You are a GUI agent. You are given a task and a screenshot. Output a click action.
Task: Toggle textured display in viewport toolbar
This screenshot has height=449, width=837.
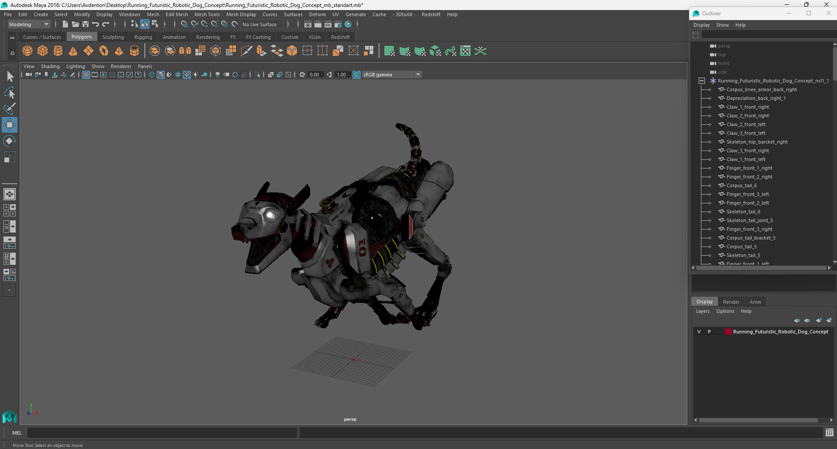pyautogui.click(x=187, y=75)
